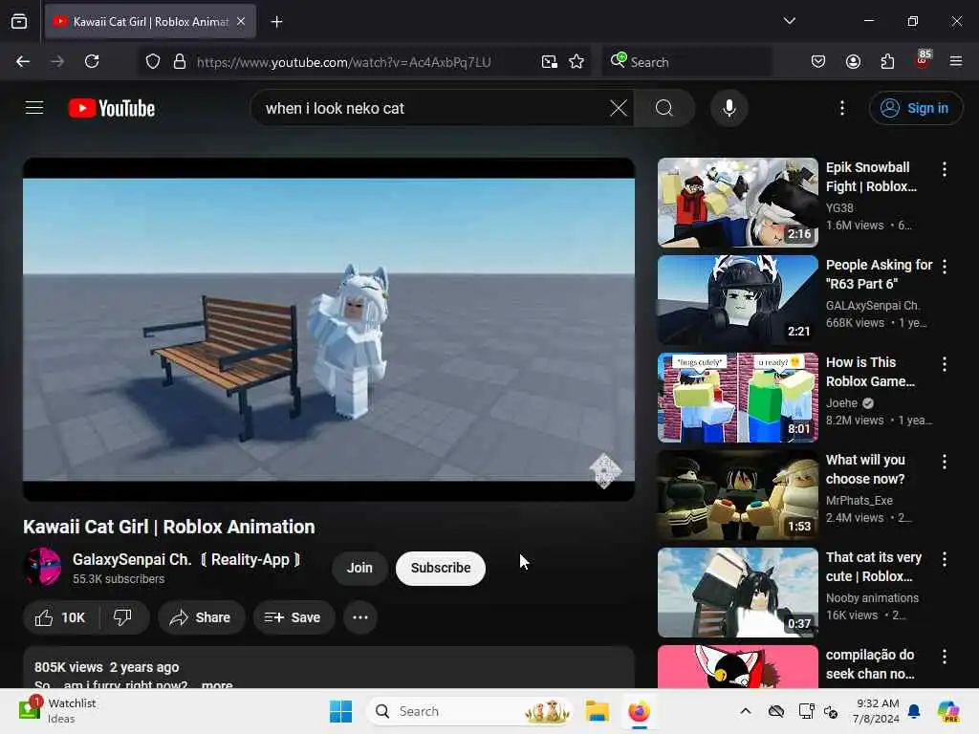Open picture-in-picture from address bar
979x734 pixels.
click(x=550, y=61)
